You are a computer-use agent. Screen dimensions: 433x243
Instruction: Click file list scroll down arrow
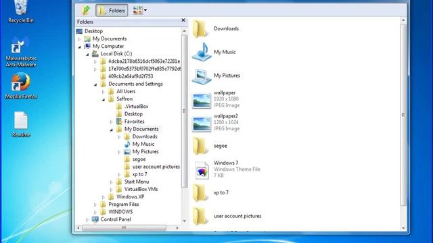coord(403,228)
